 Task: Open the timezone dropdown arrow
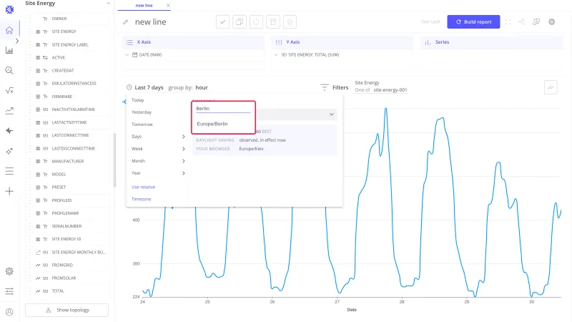pyautogui.click(x=332, y=114)
